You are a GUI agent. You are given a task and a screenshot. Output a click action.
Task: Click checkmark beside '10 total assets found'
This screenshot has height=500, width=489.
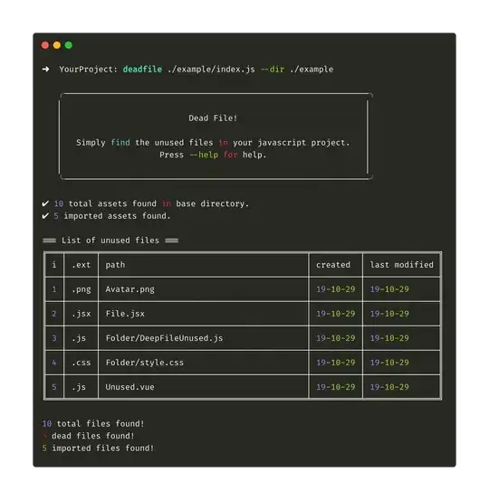click(45, 203)
